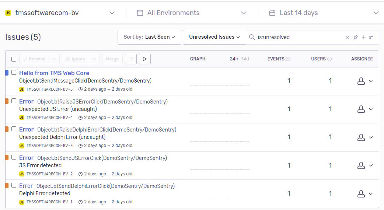Open the Unresolved Issues saved search dropdown
Screen dimensions: 384x210
point(214,37)
